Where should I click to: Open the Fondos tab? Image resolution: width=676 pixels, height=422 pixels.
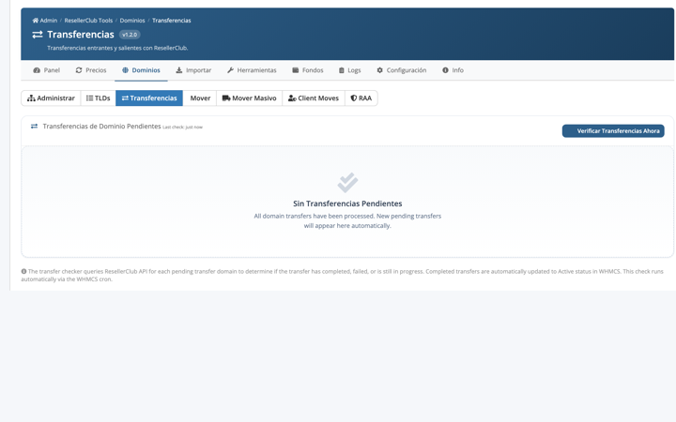click(x=308, y=70)
